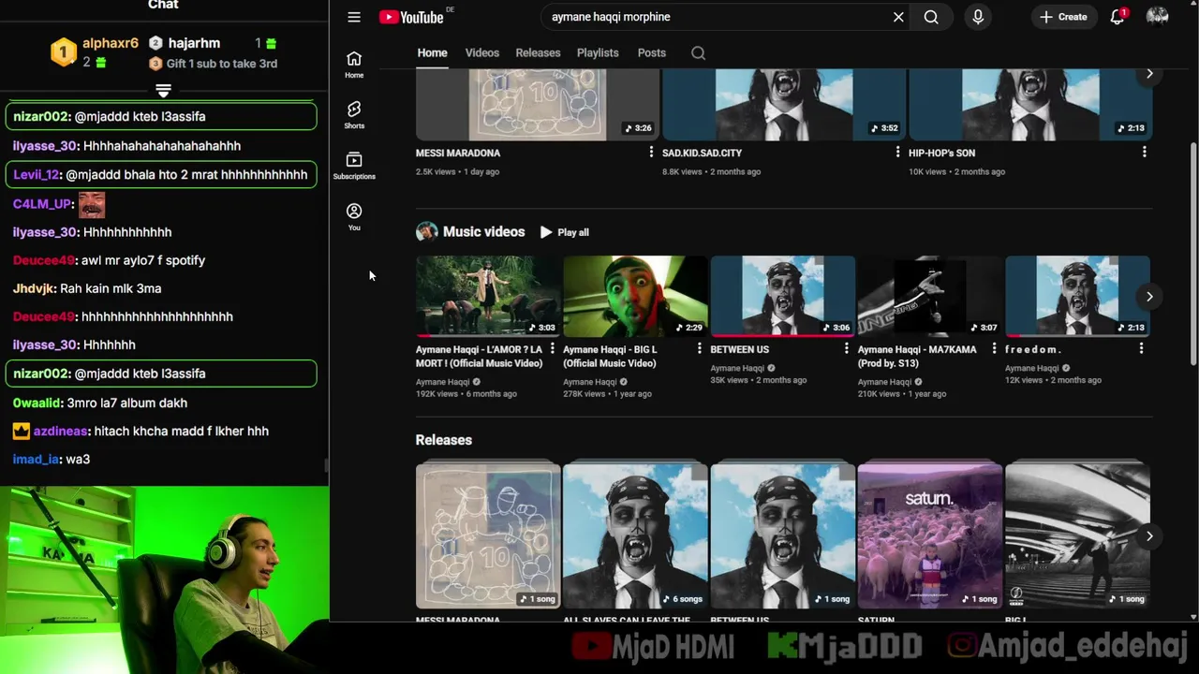Open options for f r e e d o m . video
Screen dimensions: 1199x674
[1141, 348]
